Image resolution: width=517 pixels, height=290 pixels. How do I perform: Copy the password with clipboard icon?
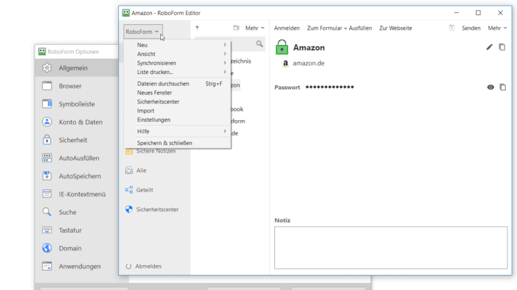[x=502, y=87]
